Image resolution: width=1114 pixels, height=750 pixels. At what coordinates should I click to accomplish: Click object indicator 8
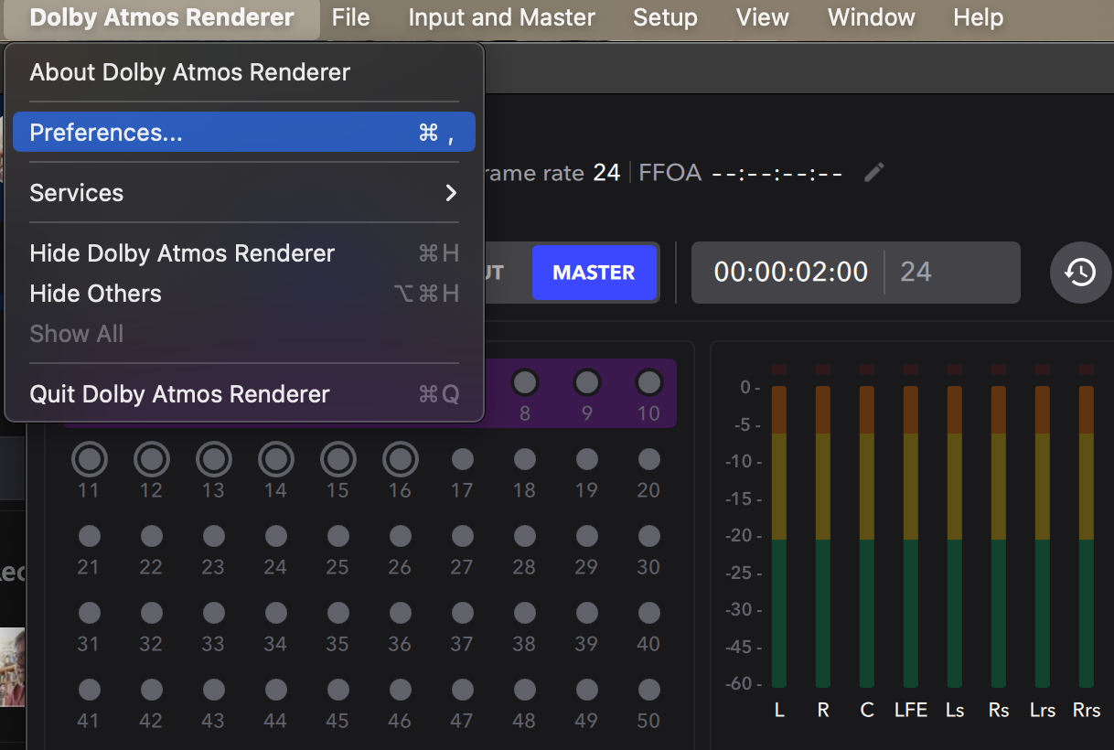pos(524,381)
